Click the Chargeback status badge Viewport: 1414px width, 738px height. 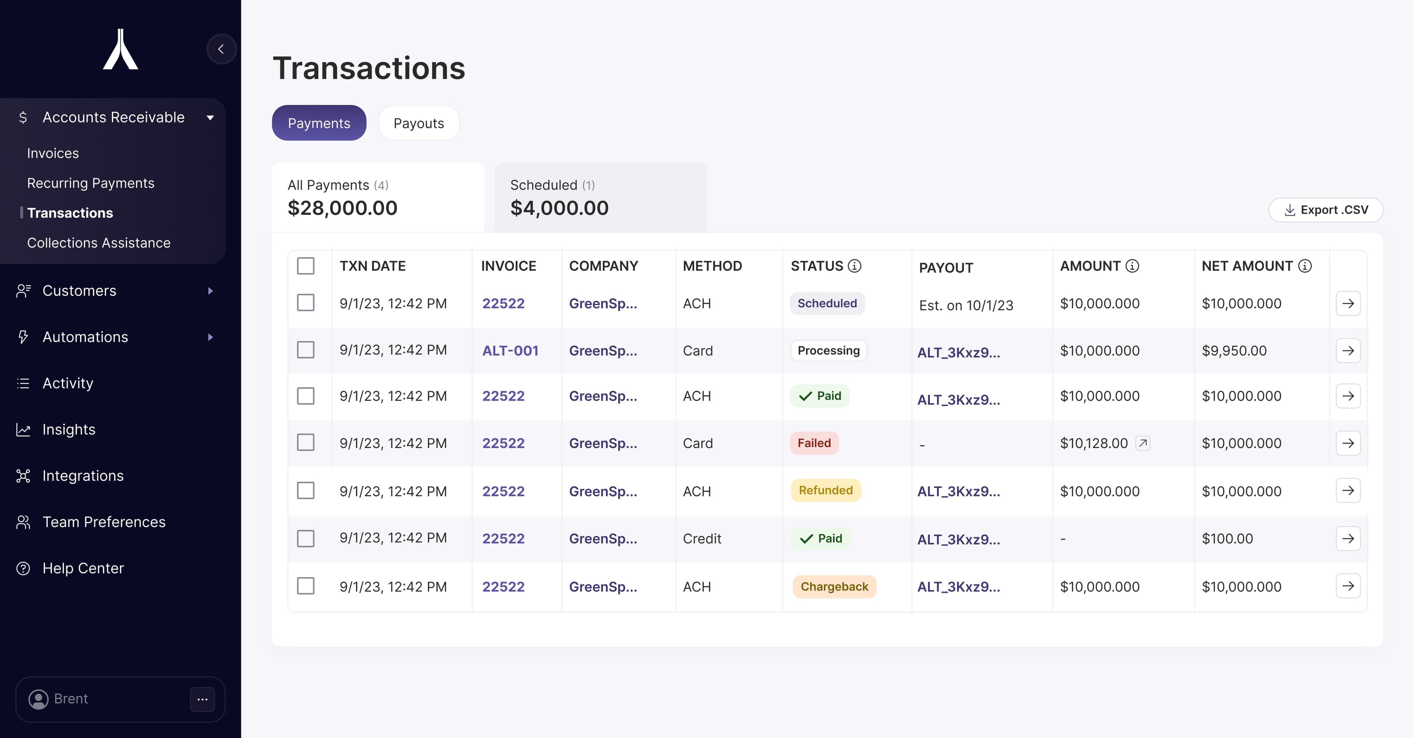pyautogui.click(x=834, y=587)
